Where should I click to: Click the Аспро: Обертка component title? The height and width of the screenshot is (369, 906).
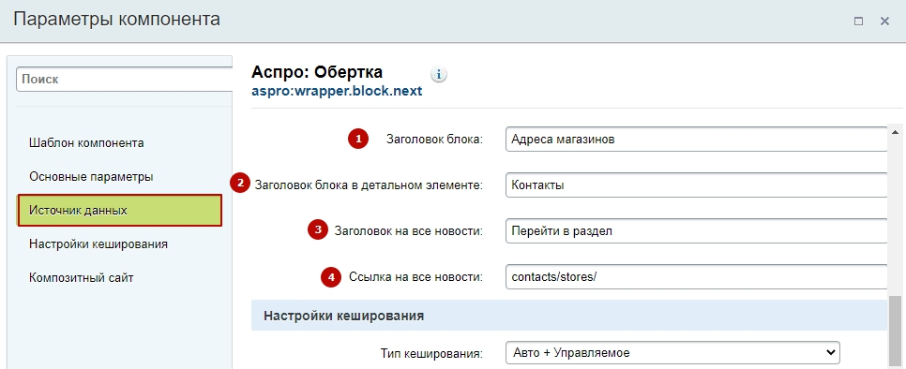pyautogui.click(x=317, y=72)
